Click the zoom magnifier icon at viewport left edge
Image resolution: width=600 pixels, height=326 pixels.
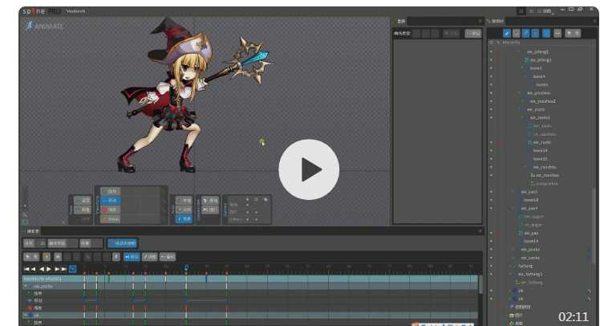(x=25, y=215)
